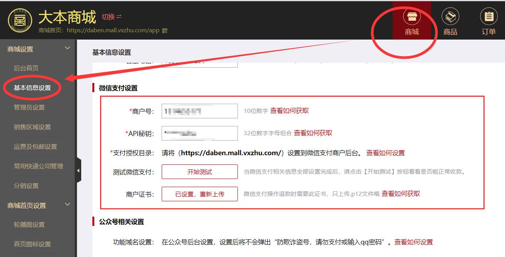Select 基本信息设置 in the sidebar
This screenshot has height=257, width=505.
click(32, 88)
